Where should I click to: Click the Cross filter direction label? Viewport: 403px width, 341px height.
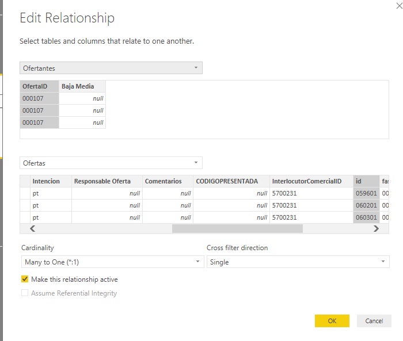pyautogui.click(x=237, y=248)
